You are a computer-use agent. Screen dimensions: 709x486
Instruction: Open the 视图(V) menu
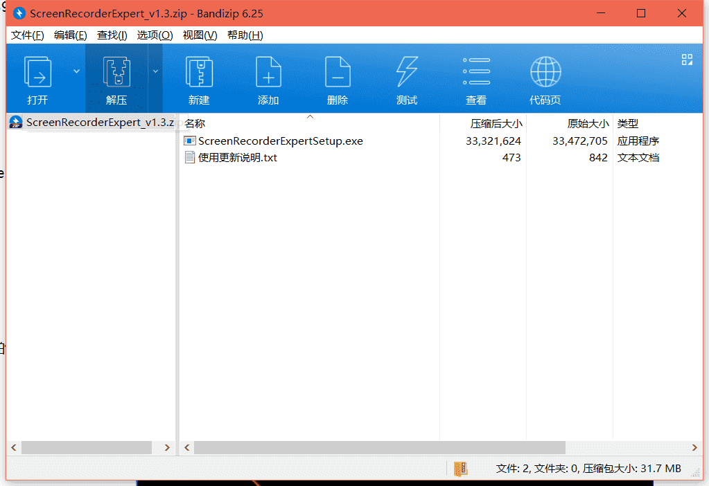tap(200, 35)
